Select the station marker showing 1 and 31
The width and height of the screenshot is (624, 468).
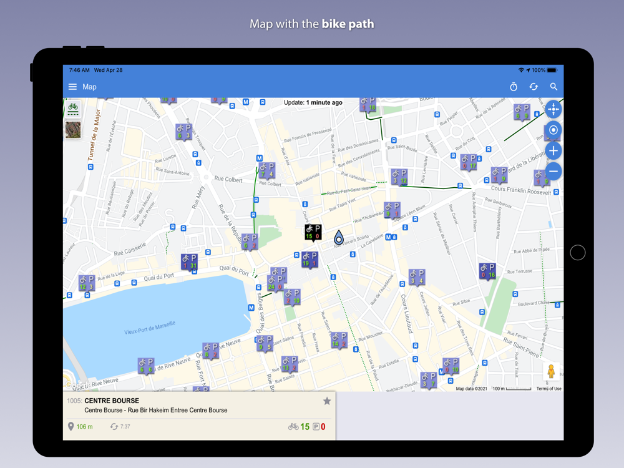pos(189,262)
